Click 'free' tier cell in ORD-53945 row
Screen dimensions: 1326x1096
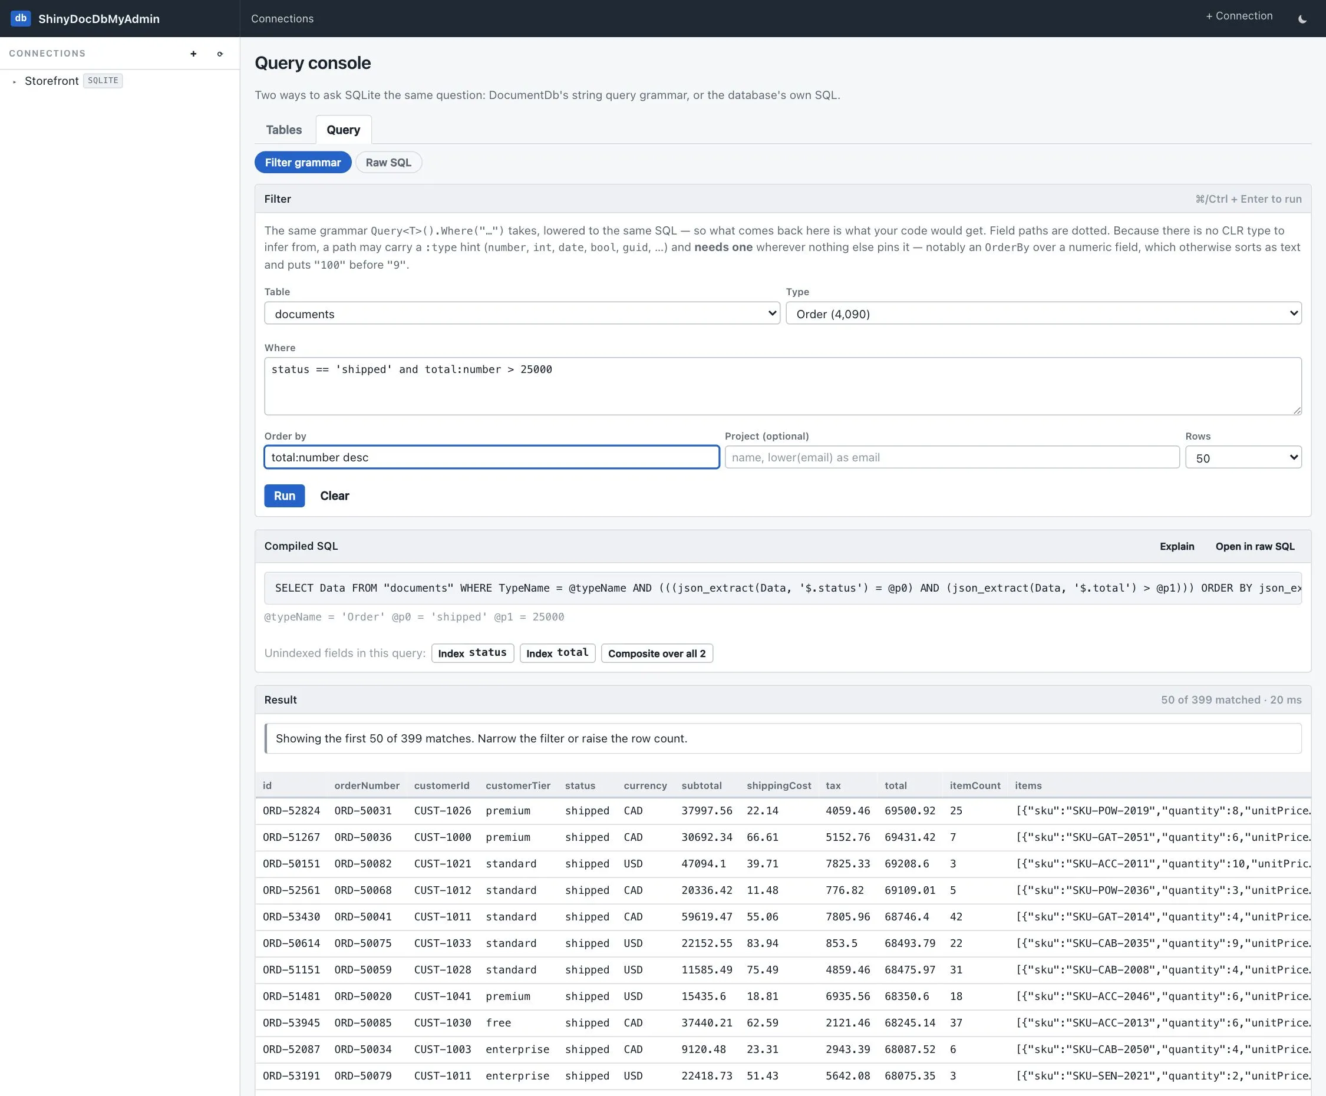(498, 1023)
